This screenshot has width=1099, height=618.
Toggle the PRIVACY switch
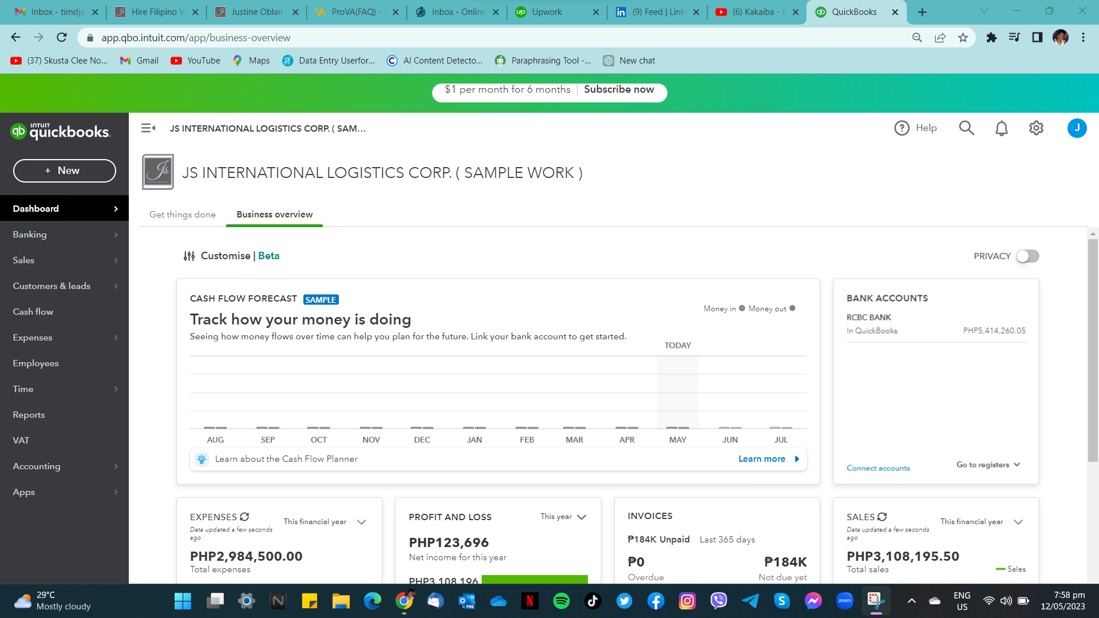click(1027, 256)
